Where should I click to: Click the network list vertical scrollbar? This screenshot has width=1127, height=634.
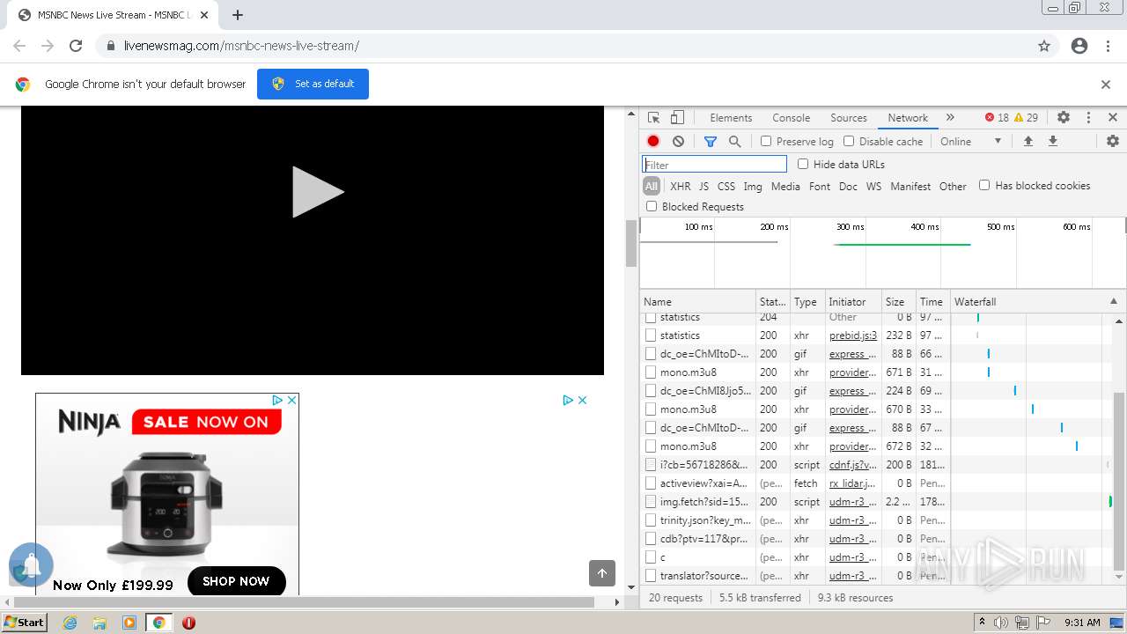[1119, 481]
